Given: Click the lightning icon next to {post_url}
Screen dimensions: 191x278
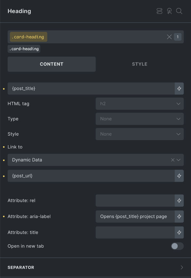Looking at the screenshot, I should tap(179, 175).
